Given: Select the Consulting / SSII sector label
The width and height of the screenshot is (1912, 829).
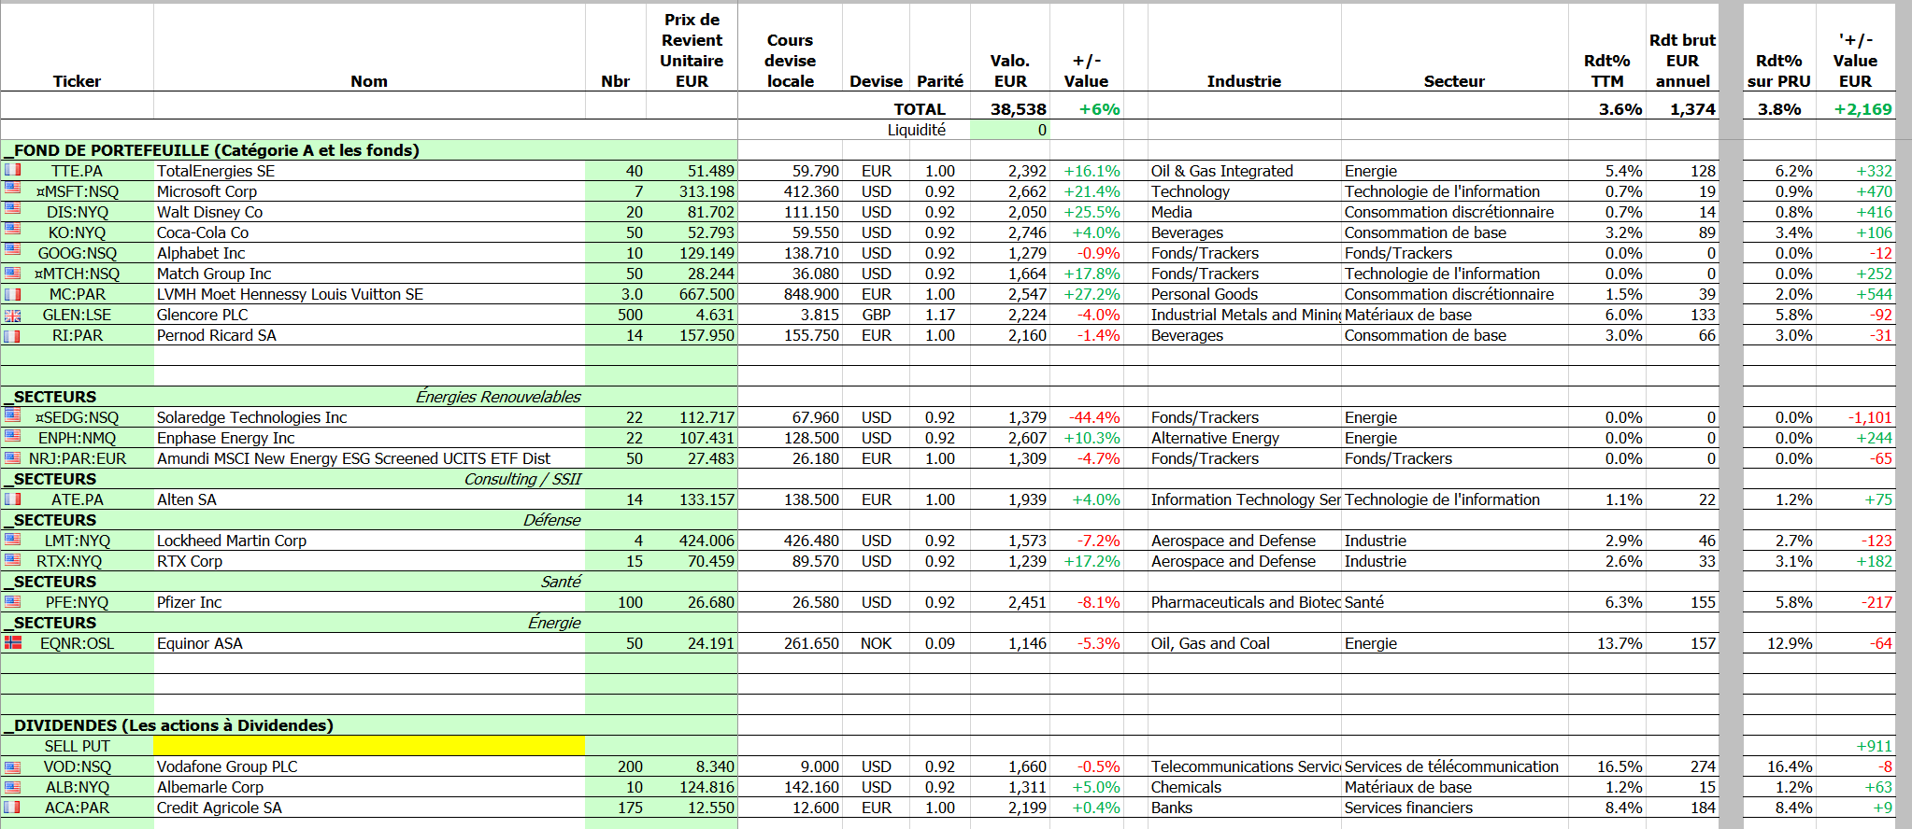Looking at the screenshot, I should click(x=522, y=479).
